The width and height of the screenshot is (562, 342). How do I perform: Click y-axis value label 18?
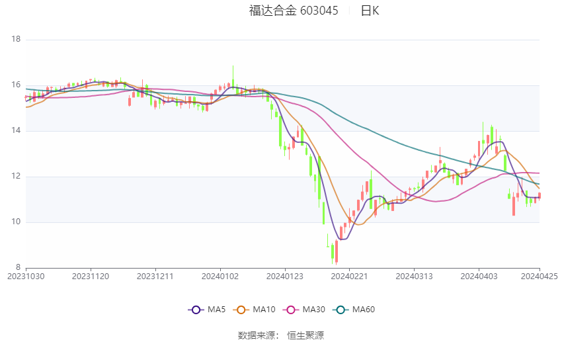16,39
